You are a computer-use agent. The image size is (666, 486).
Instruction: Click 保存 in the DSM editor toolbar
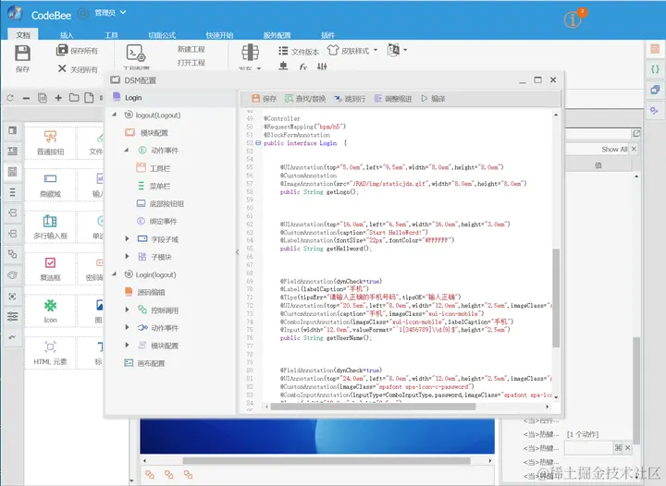point(265,99)
